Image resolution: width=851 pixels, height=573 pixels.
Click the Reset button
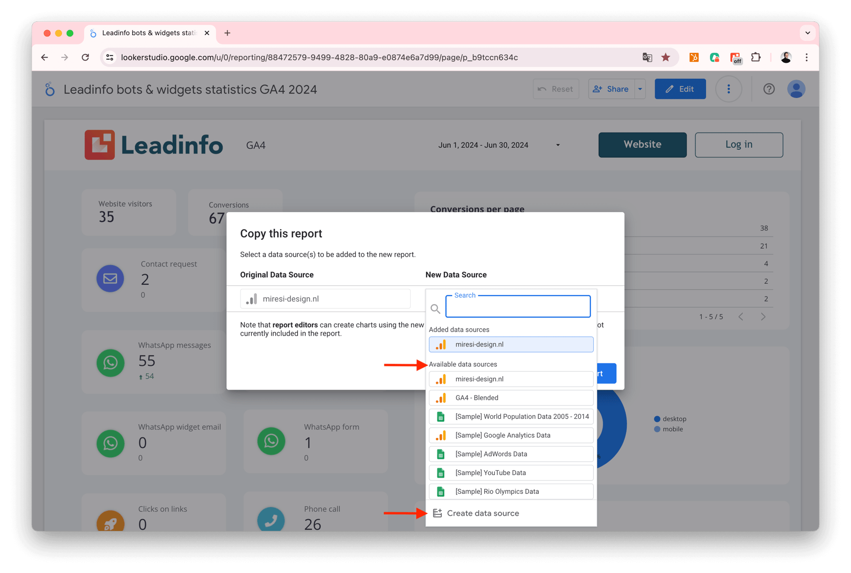pyautogui.click(x=556, y=88)
